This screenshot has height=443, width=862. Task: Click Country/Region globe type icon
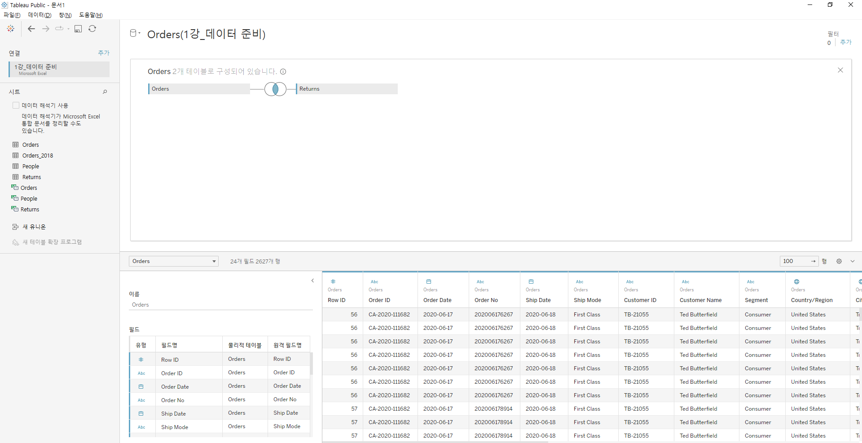coord(797,281)
